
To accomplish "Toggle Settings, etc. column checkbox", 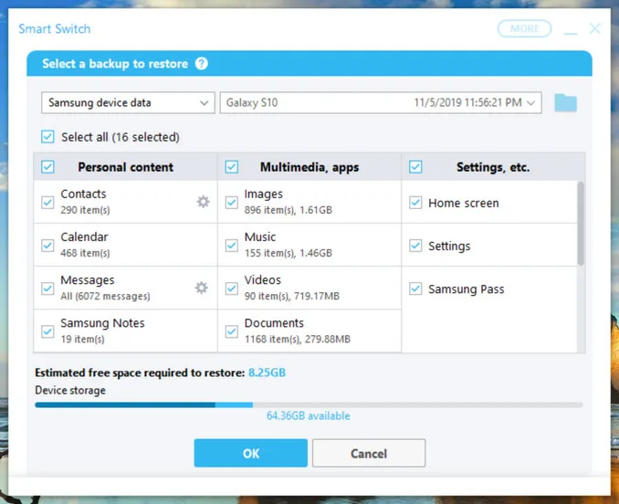I will pyautogui.click(x=415, y=167).
